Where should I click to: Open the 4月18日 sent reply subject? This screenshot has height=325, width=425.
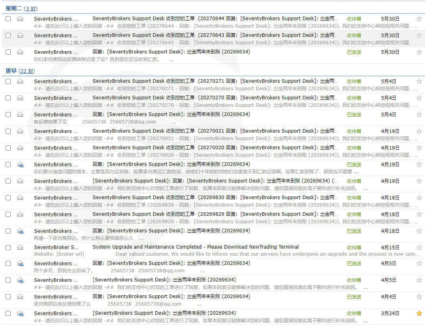(171, 231)
